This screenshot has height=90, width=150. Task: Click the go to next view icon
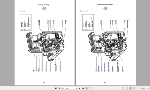point(90,88)
